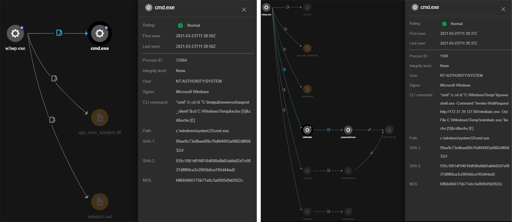The height and width of the screenshot is (222, 512).
Task: Select app_web dll file node in right graph
Action: 307,48
